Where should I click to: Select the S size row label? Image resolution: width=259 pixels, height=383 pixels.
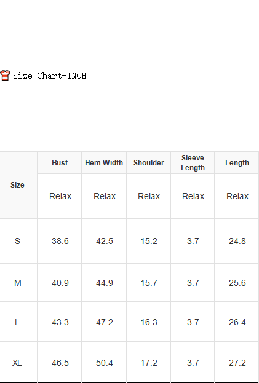[x=17, y=241]
